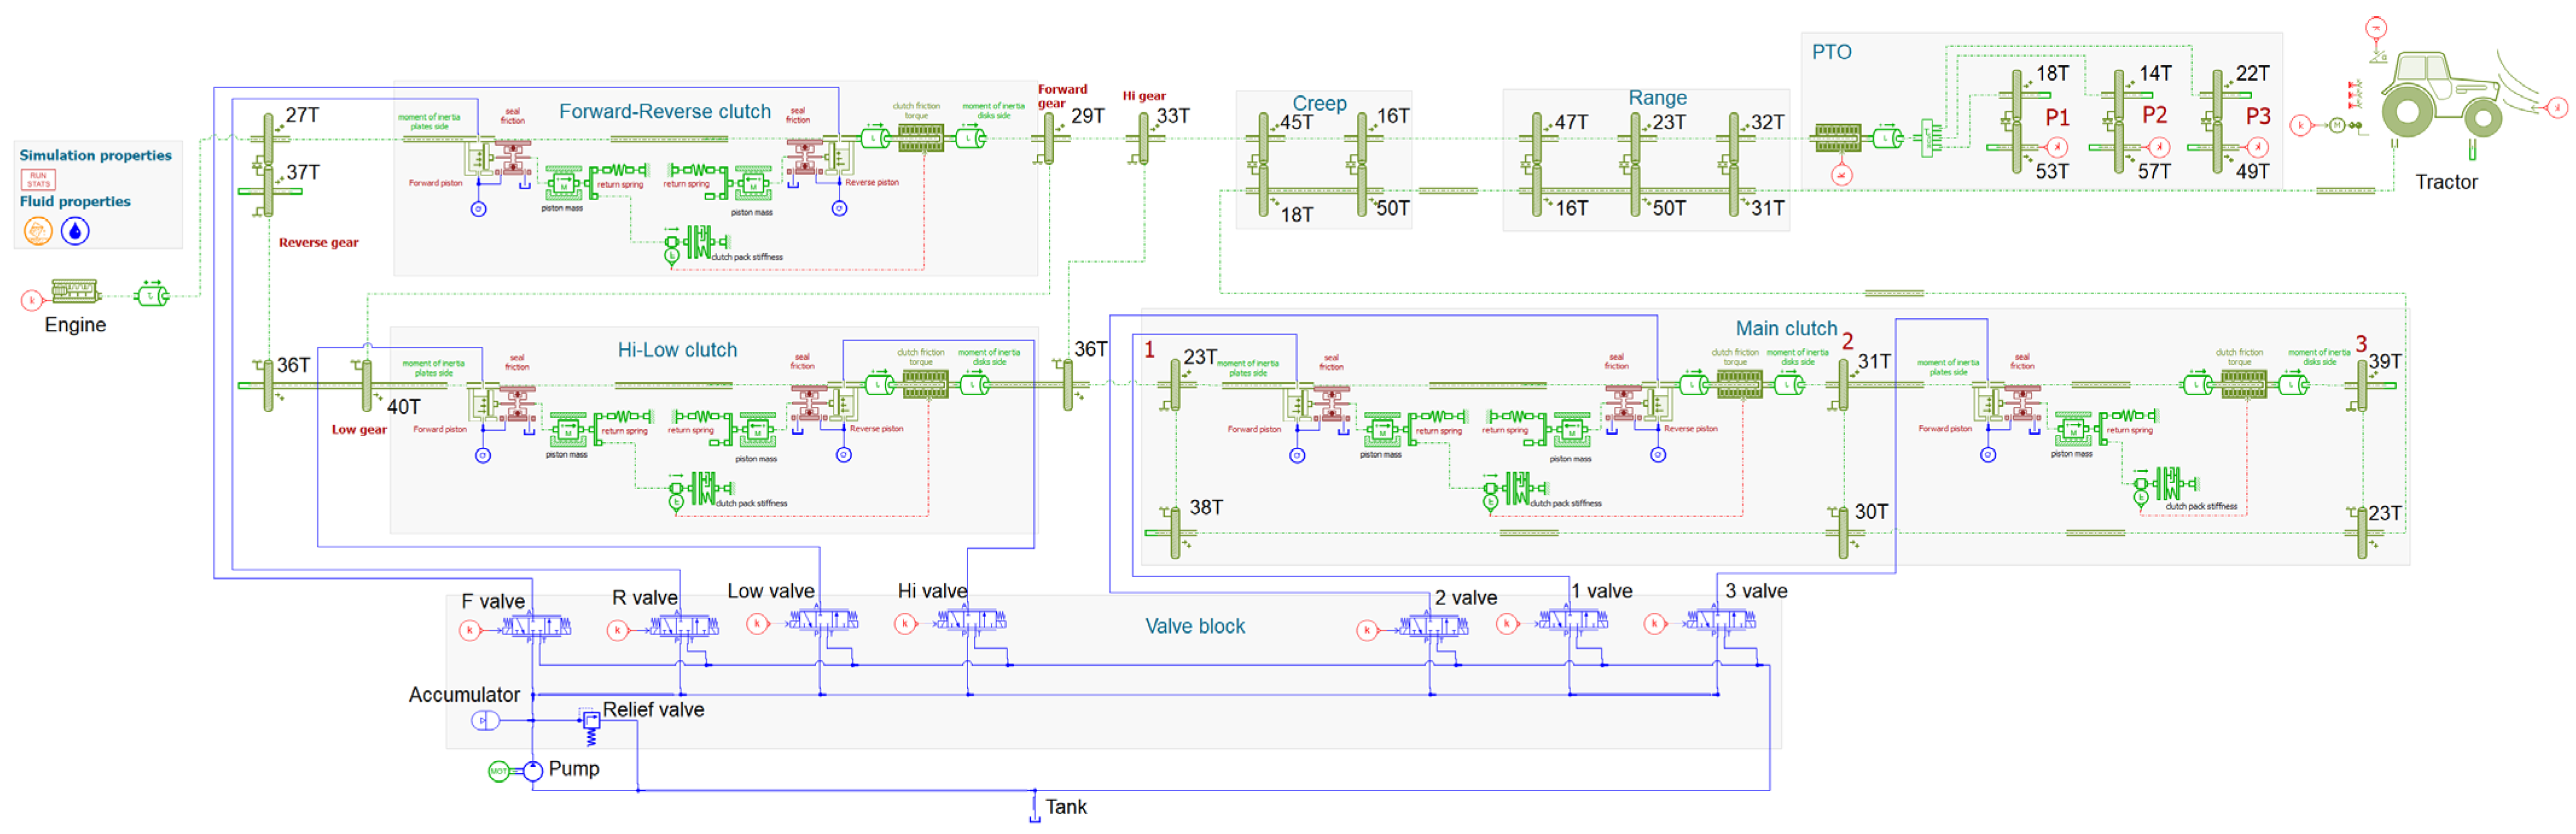2576x834 pixels.
Task: Click the 27T gear component
Action: pos(268,140)
